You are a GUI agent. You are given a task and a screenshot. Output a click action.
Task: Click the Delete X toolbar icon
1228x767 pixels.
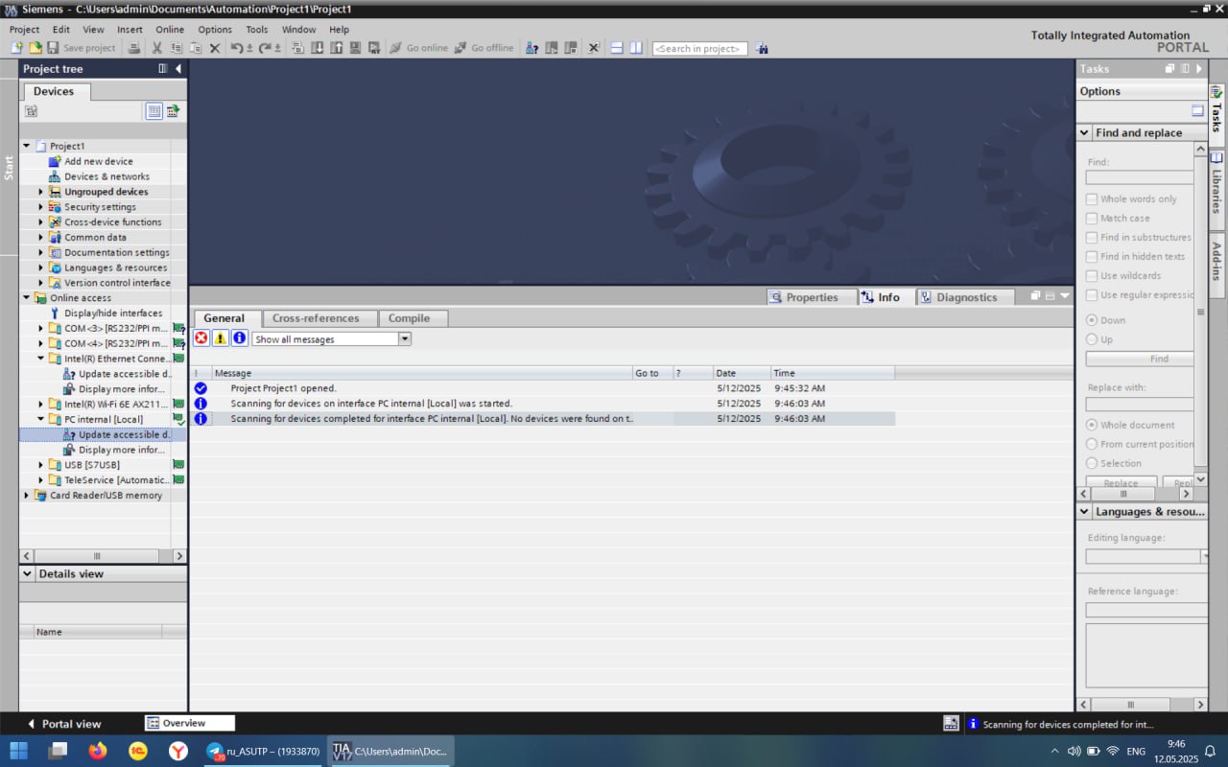coord(215,48)
